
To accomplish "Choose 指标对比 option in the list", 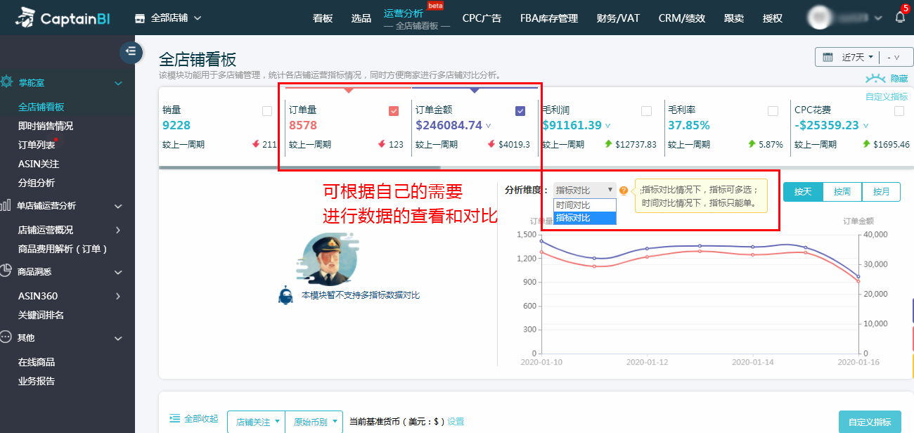I will click(584, 218).
